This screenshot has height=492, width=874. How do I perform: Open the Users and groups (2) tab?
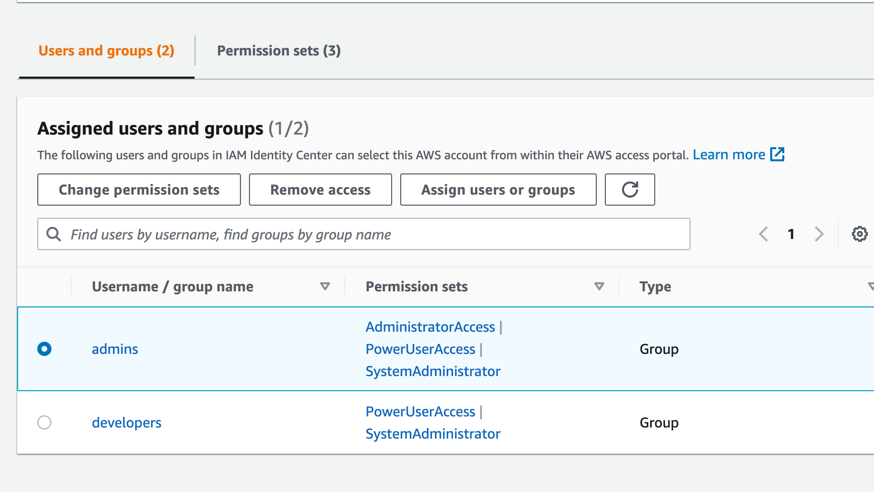[106, 51]
